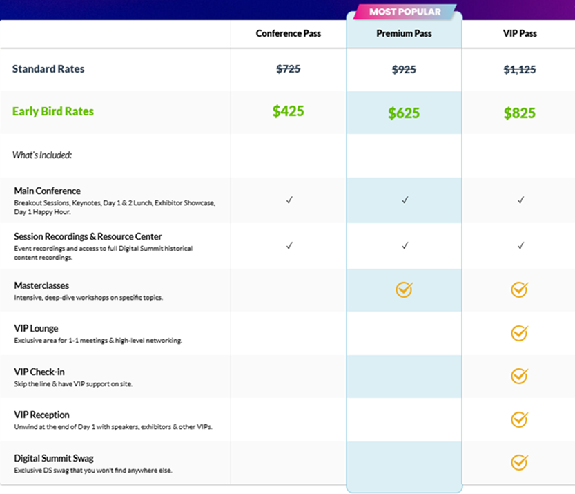Click the crossed-out $725 standard rate
The height and width of the screenshot is (494, 575).
[x=288, y=69]
